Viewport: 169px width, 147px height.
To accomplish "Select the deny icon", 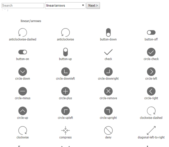I will pos(108,130).
